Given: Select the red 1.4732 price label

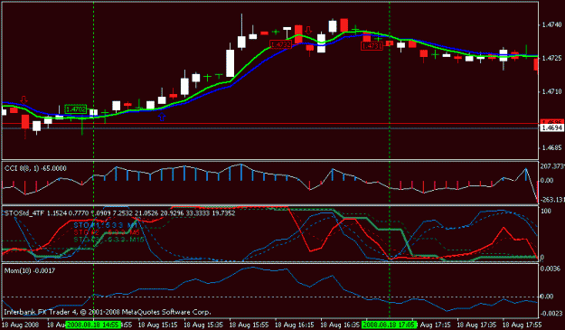Looking at the screenshot, I should click(x=280, y=44).
